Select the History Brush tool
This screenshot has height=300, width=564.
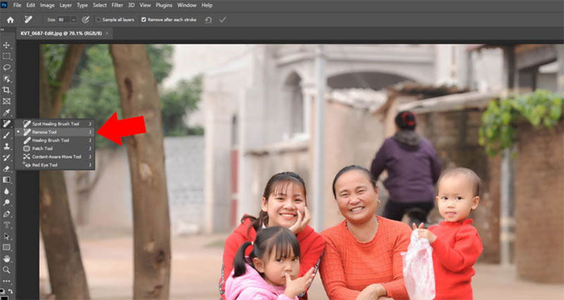coord(7,158)
